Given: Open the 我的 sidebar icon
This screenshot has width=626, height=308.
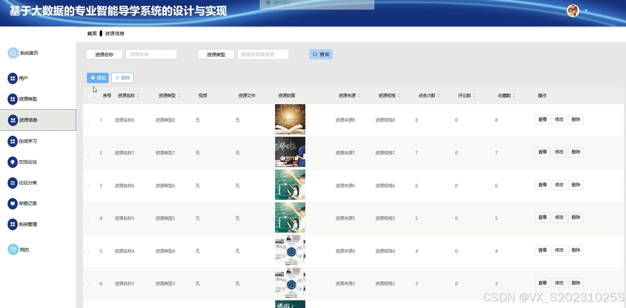Looking at the screenshot, I should point(13,250).
